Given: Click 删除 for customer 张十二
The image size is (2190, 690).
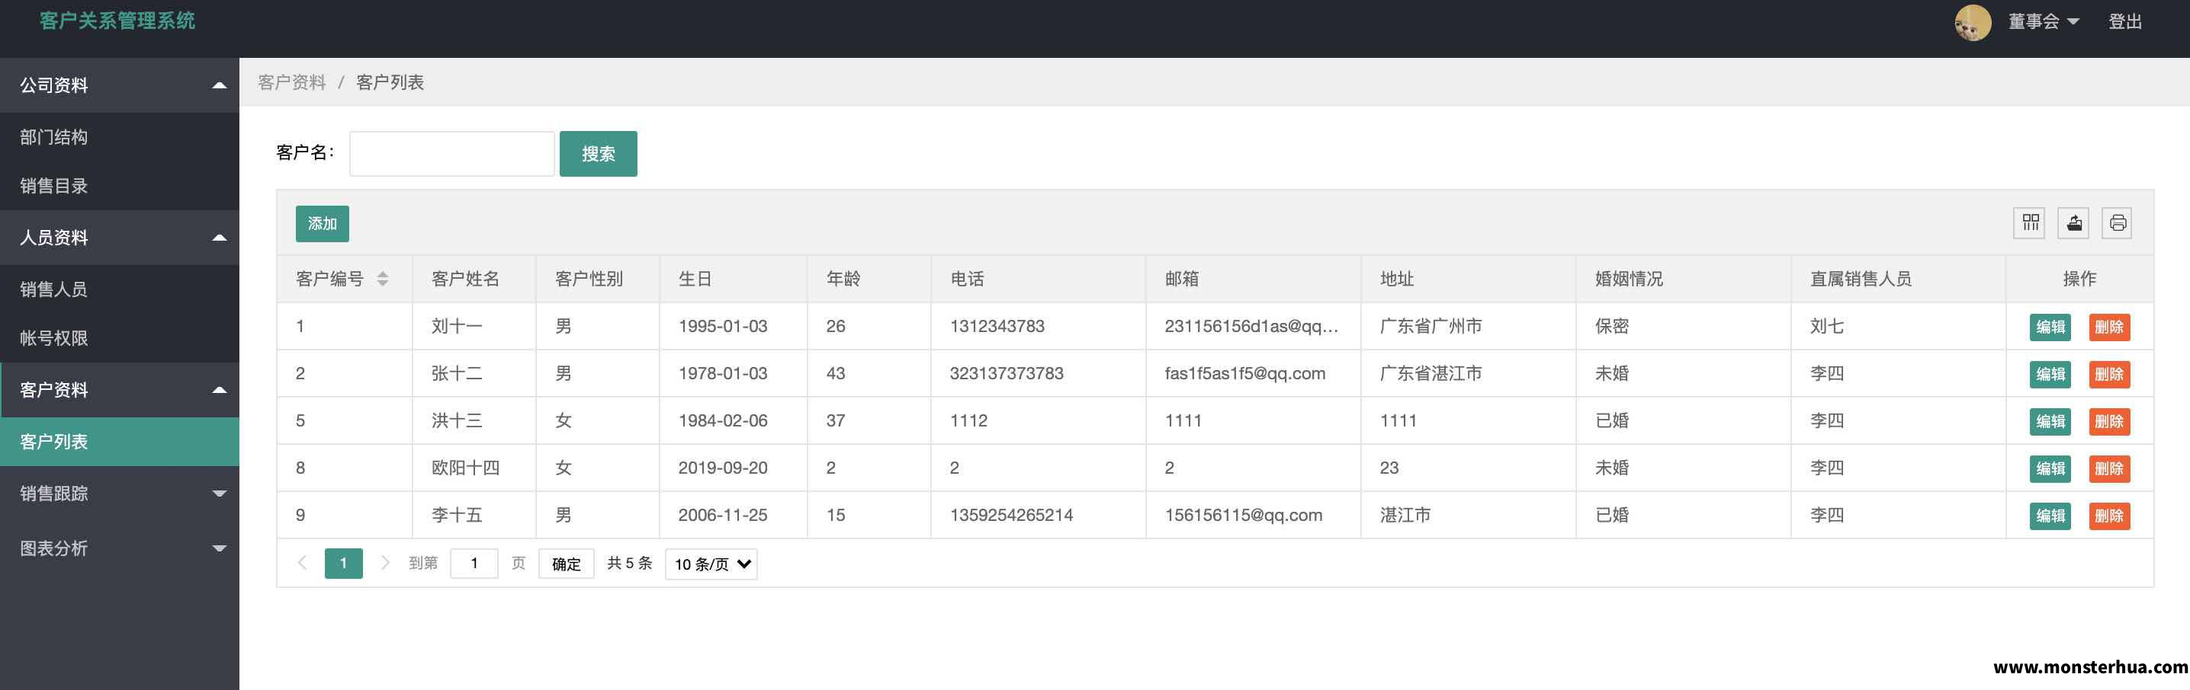Looking at the screenshot, I should (x=2109, y=374).
